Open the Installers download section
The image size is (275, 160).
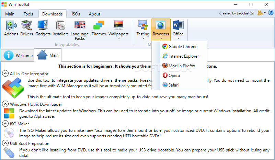[60, 28]
